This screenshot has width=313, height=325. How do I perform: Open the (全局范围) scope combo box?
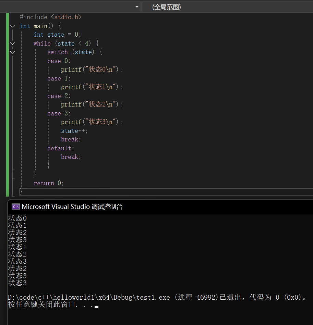[x=228, y=7]
